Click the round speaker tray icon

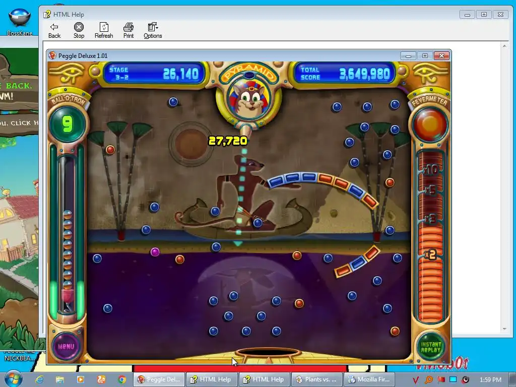(x=465, y=380)
